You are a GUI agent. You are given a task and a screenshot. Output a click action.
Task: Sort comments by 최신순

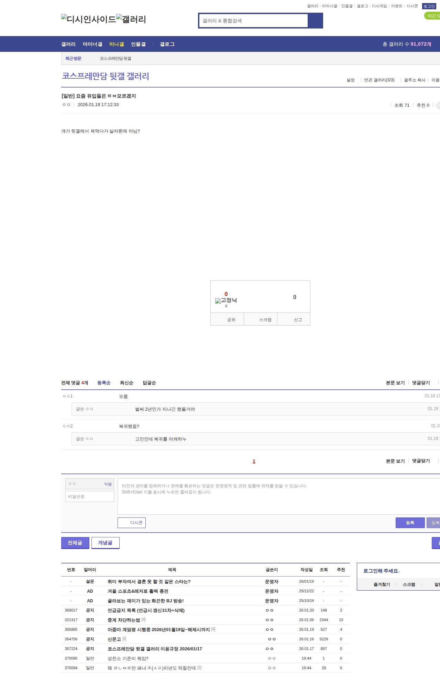click(x=126, y=383)
